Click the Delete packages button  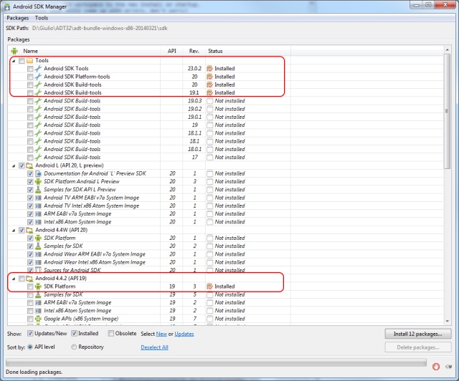tap(417, 347)
